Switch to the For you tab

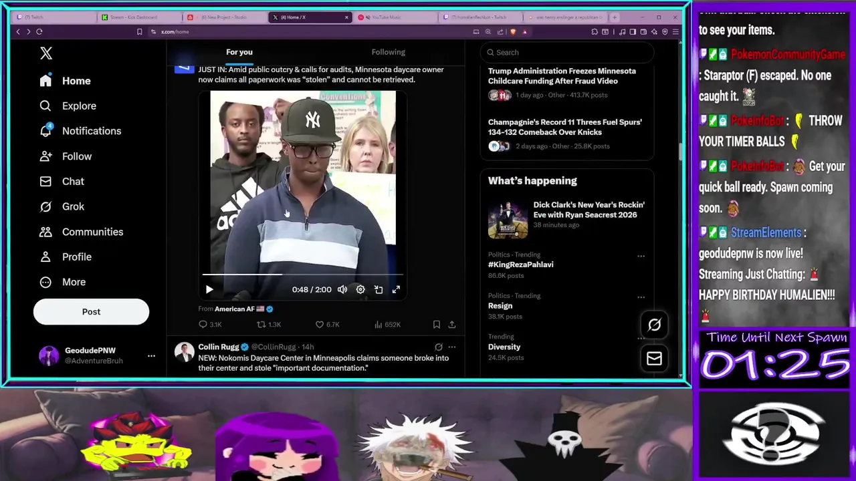coord(239,52)
